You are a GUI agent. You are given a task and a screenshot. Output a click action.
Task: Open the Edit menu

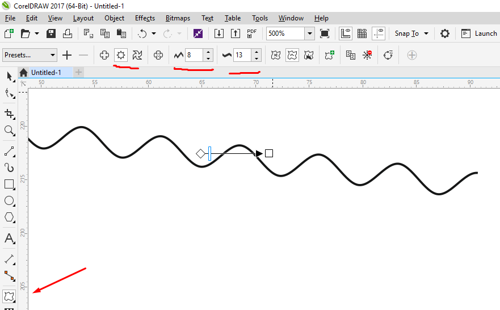tap(32, 18)
